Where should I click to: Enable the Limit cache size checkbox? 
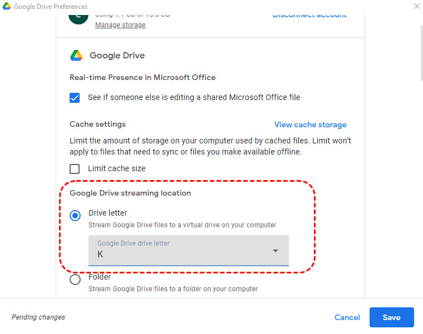tap(75, 168)
